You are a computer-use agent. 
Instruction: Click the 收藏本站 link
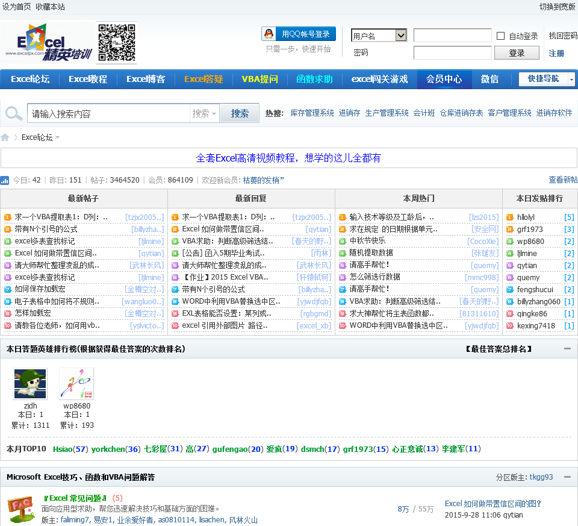click(50, 7)
